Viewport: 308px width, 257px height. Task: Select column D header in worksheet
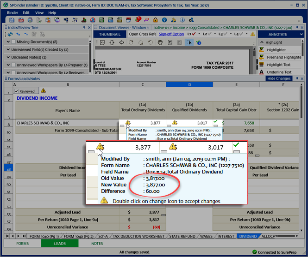(x=190, y=84)
